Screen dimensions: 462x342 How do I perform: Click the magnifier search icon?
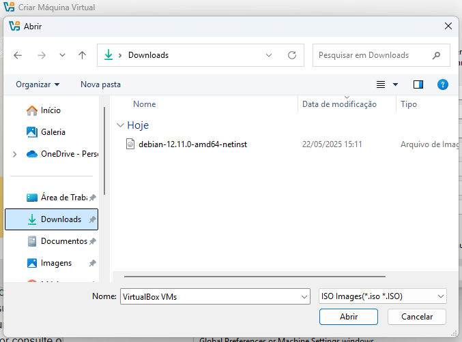tap(436, 55)
